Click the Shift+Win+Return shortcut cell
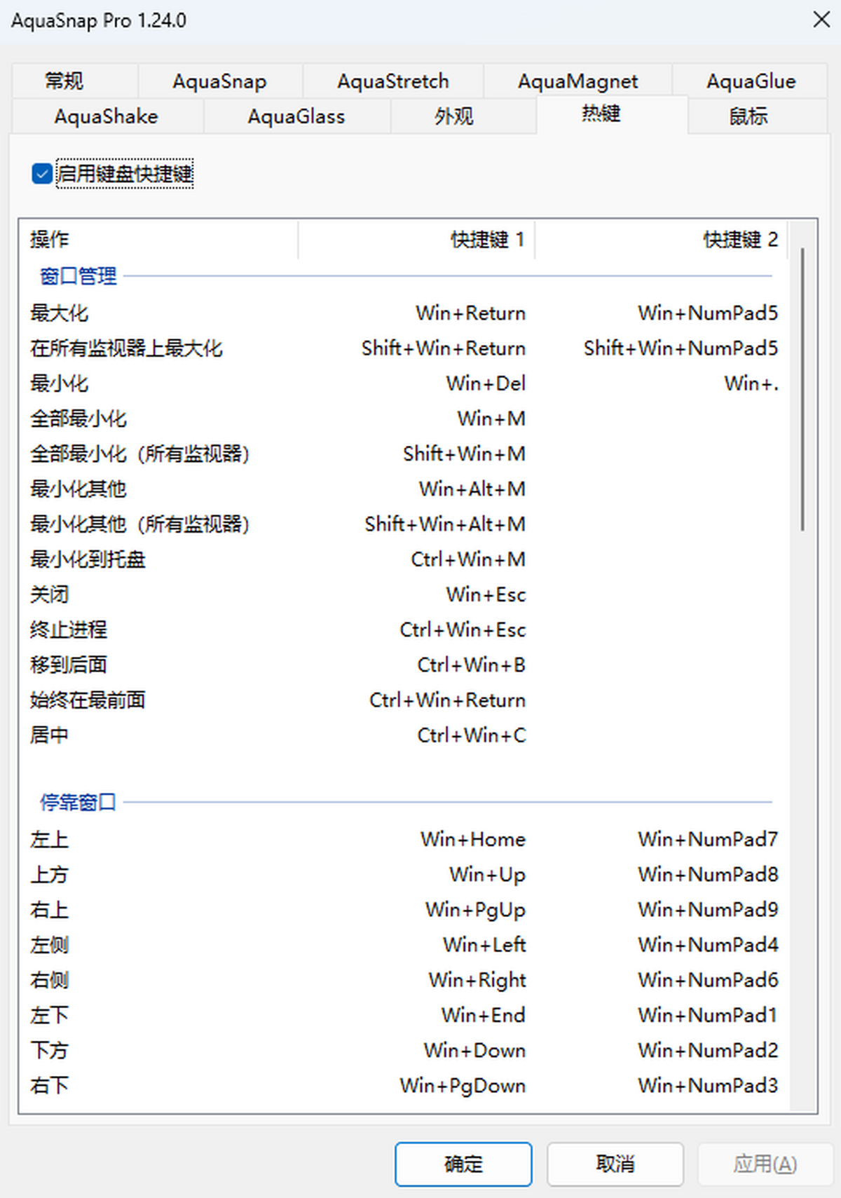 click(444, 348)
